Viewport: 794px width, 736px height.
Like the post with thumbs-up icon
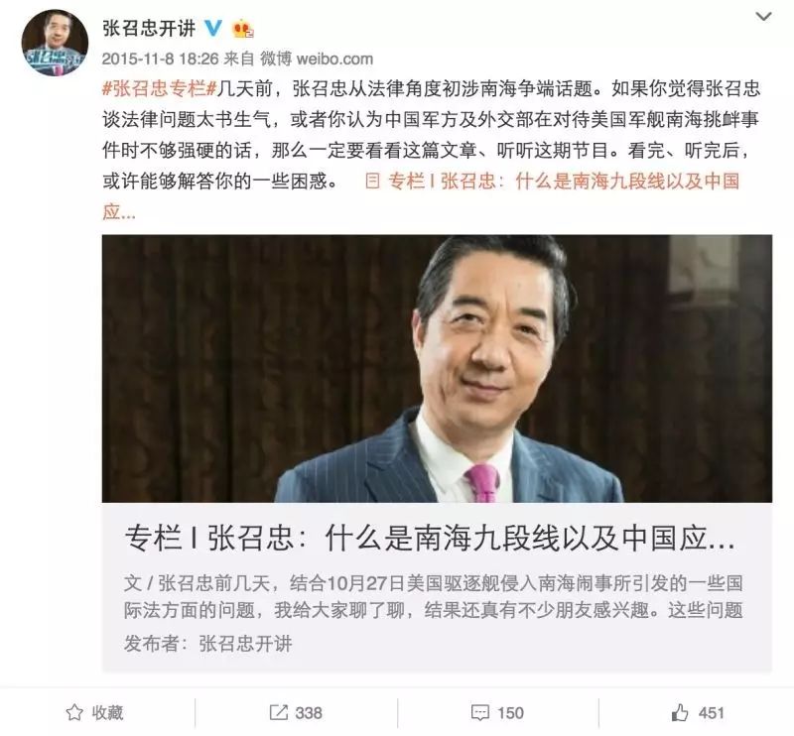click(680, 712)
